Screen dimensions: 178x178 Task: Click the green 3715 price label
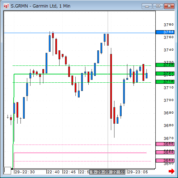pos(165,82)
